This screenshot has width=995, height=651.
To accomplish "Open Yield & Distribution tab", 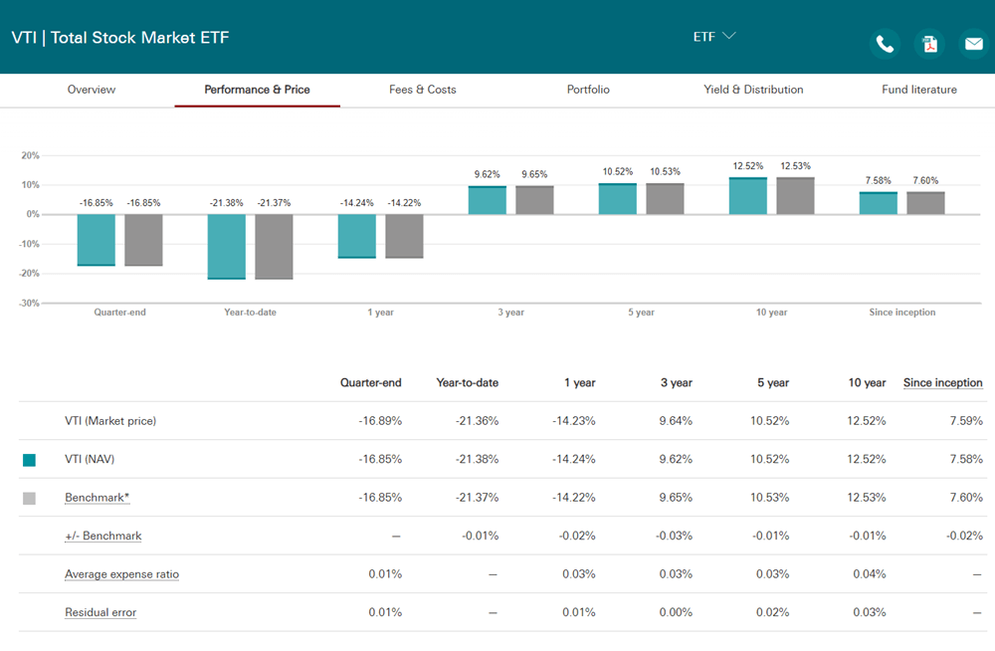I will (x=753, y=90).
